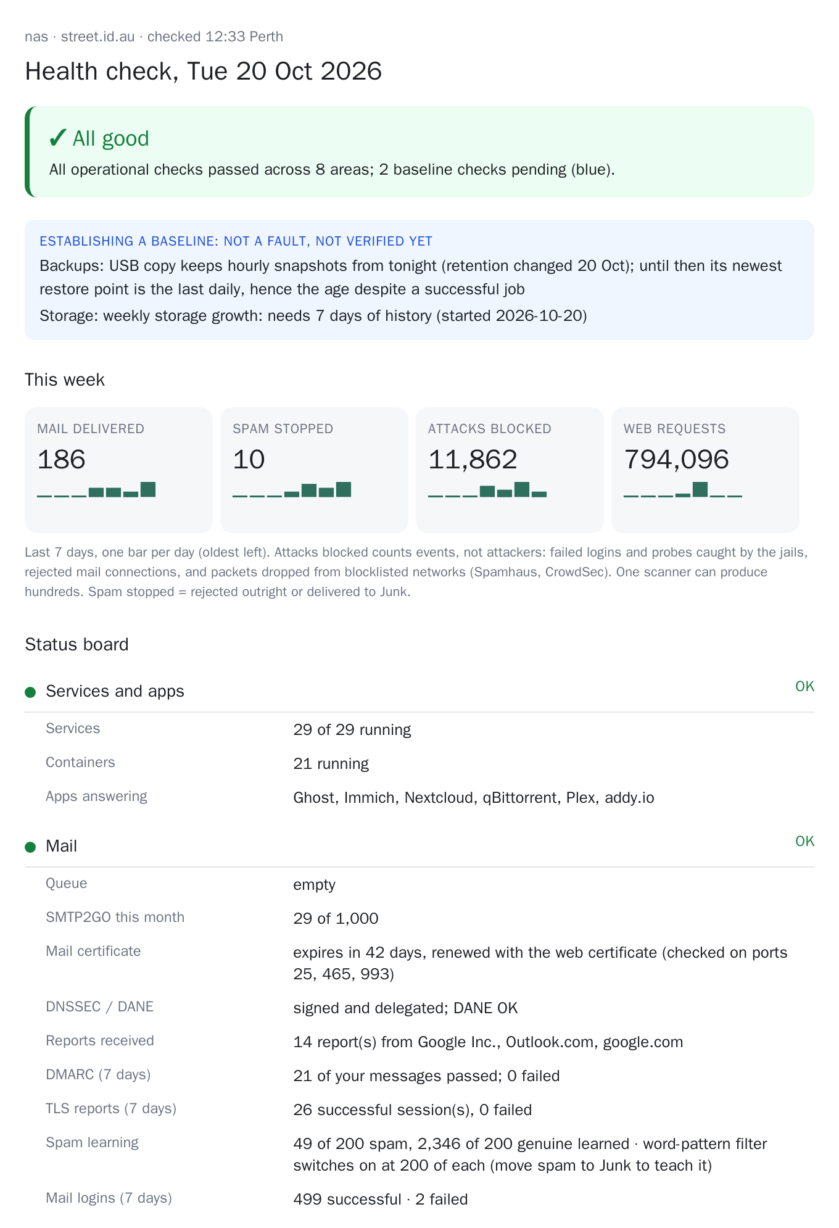Click the green status dot beside Mail
Viewport: 839px width, 1228px height.
click(x=30, y=847)
